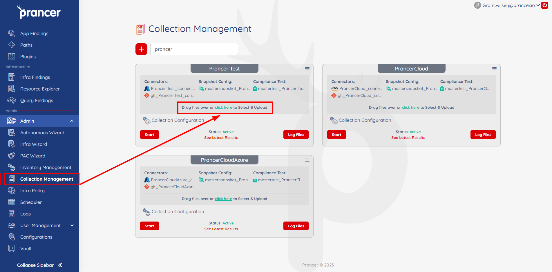Open Log Files for Prancer Test
The width and height of the screenshot is (552, 272).
pos(296,135)
